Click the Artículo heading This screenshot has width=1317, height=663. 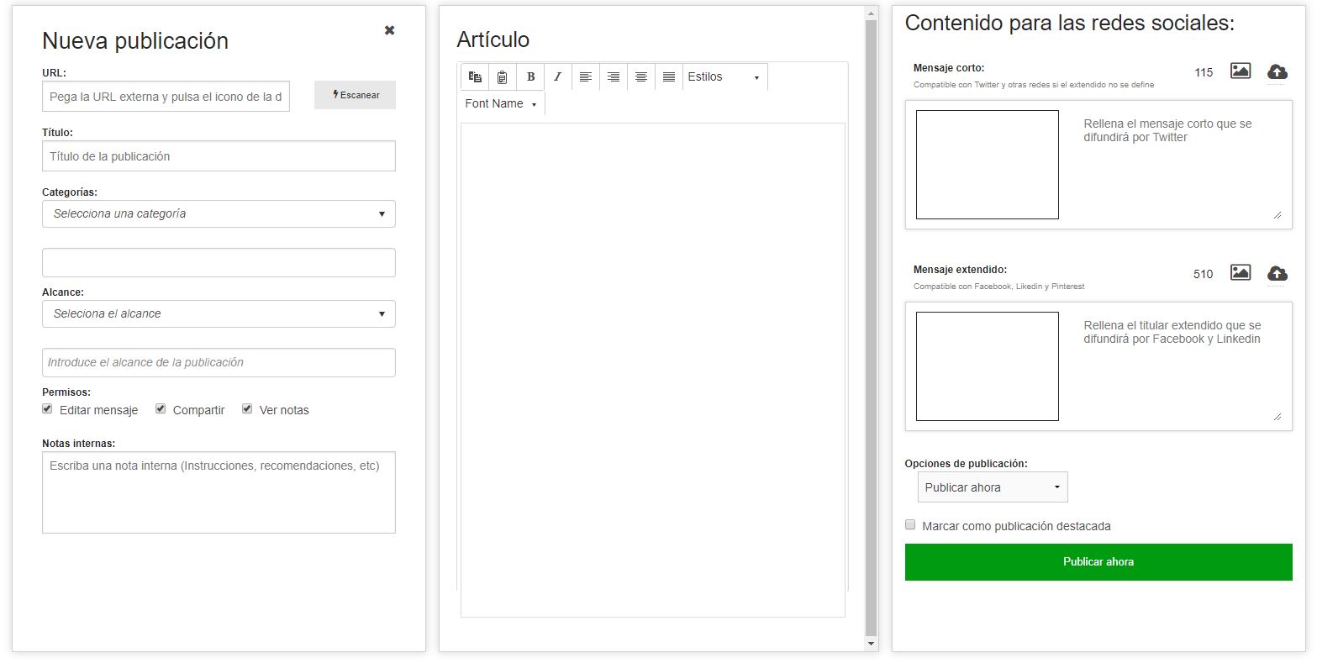[493, 39]
